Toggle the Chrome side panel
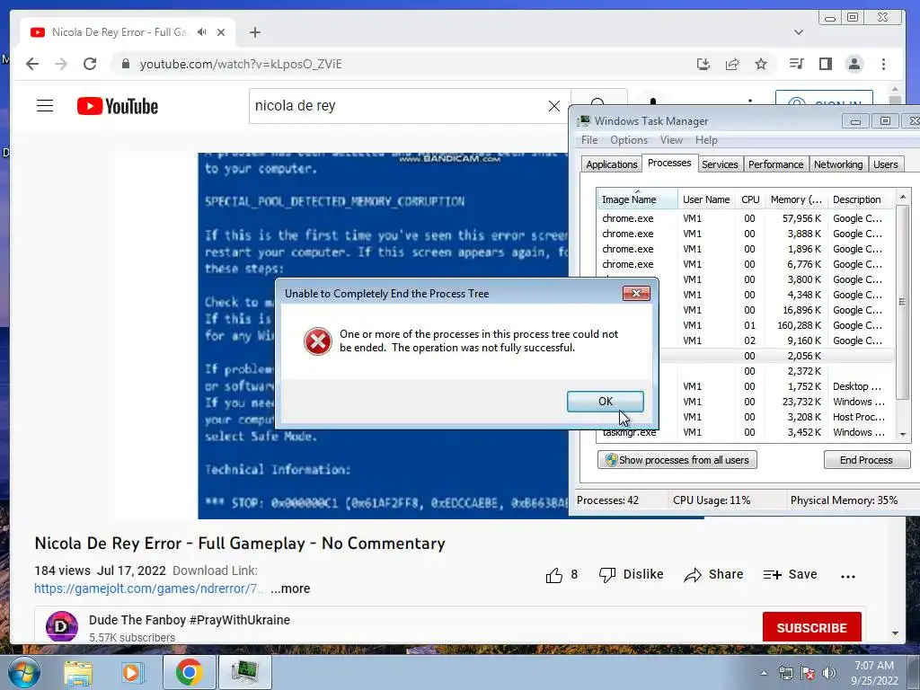The height and width of the screenshot is (690, 920). [x=825, y=64]
